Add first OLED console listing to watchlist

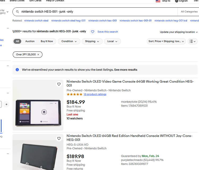pyautogui.click(x=59, y=84)
